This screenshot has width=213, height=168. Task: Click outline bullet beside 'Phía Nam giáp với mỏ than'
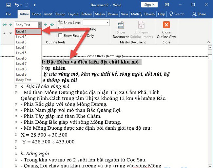pos(16,110)
